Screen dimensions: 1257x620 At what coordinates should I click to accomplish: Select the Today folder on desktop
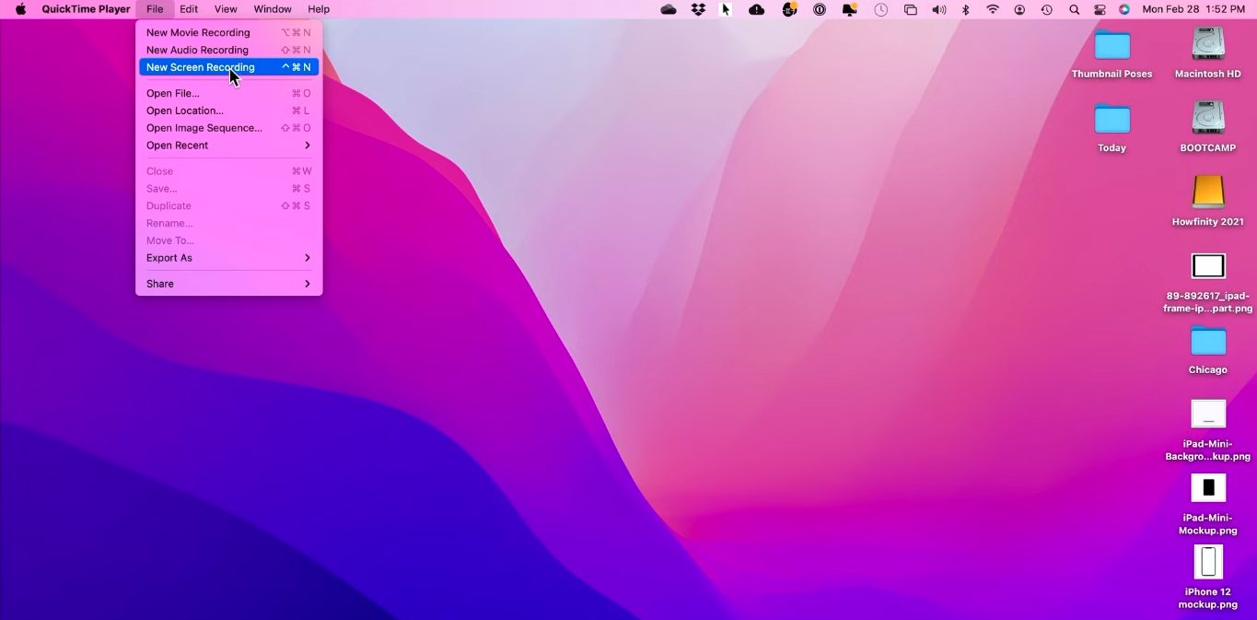click(x=1112, y=127)
